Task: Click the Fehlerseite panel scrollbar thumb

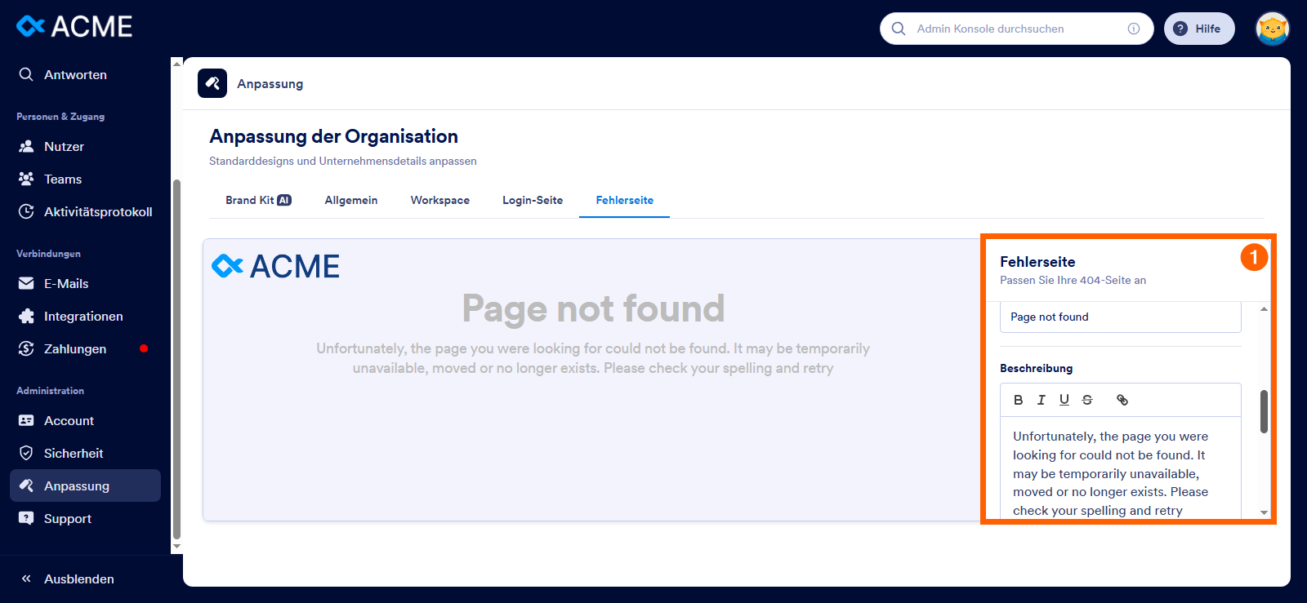Action: coord(1264,411)
